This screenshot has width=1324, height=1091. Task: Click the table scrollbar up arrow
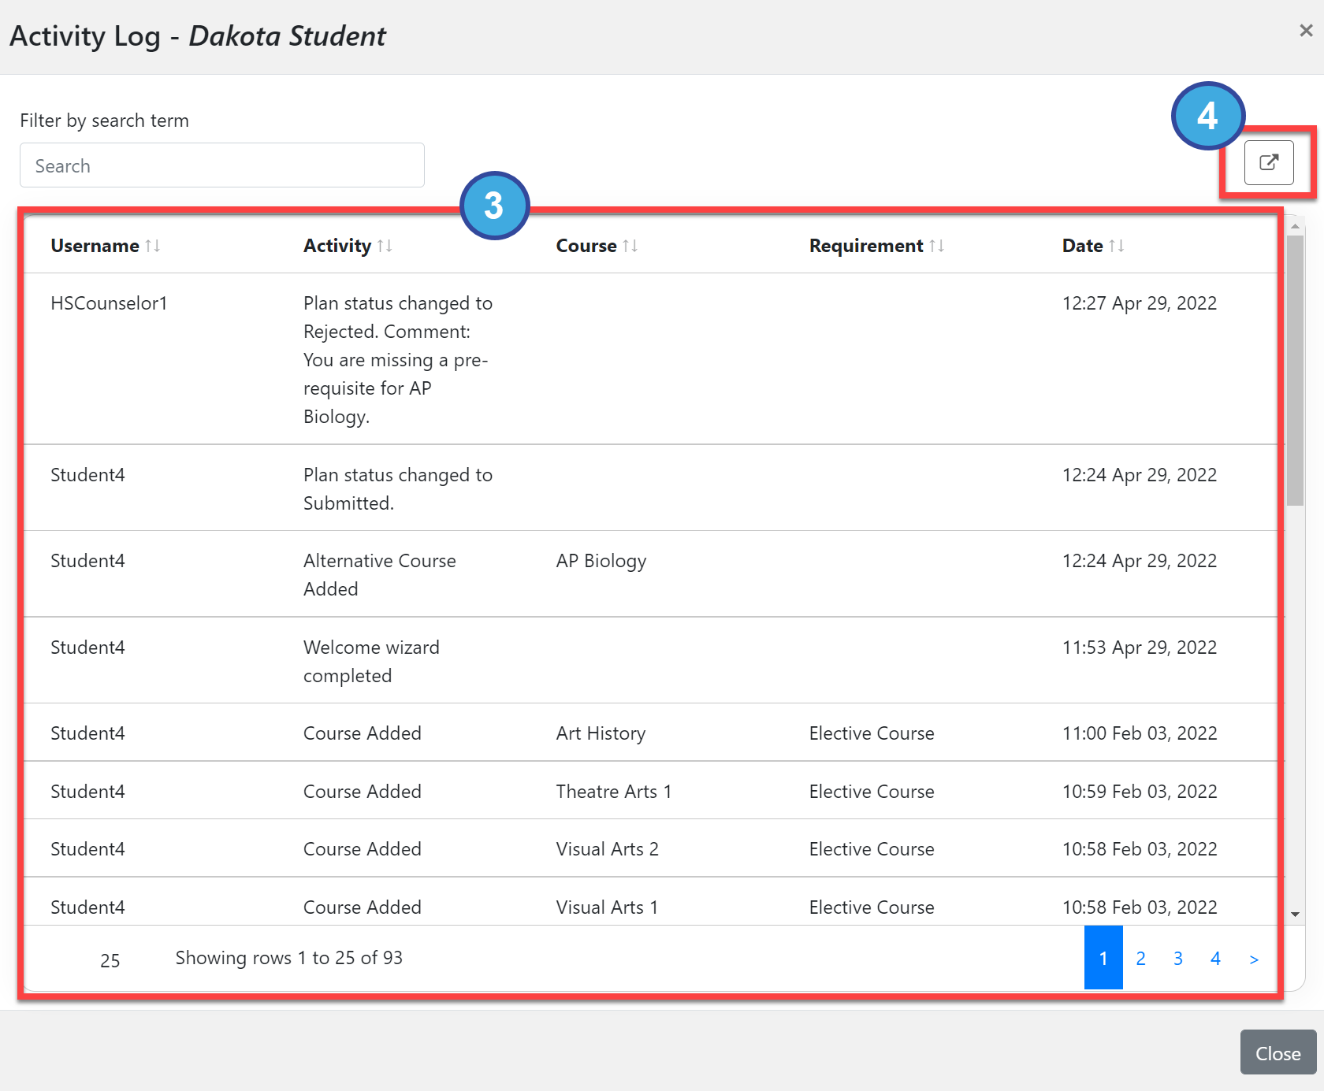click(x=1295, y=226)
